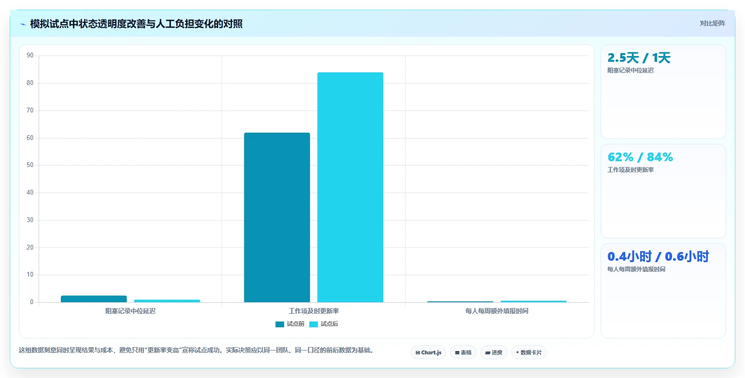Click the chart title 模拟试点中状态透明度改善
Viewport: 745px width, 378px height.
point(136,24)
